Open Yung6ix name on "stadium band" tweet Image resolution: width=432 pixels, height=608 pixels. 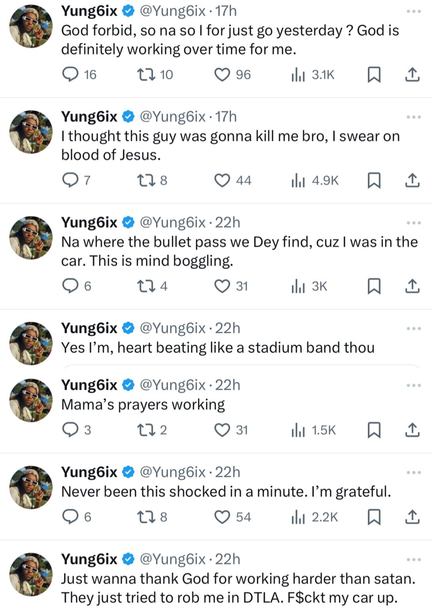(89, 328)
